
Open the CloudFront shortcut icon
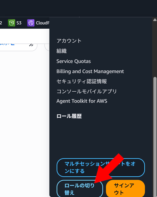pos(31,23)
